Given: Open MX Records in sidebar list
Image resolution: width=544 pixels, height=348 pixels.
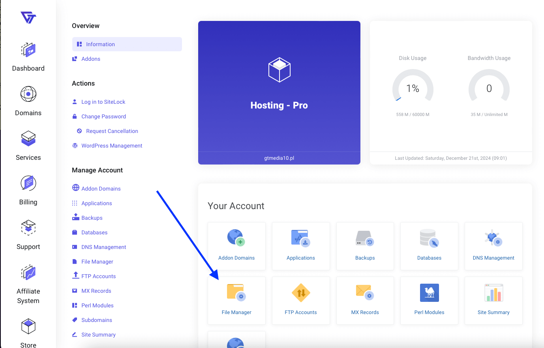Looking at the screenshot, I should (96, 291).
